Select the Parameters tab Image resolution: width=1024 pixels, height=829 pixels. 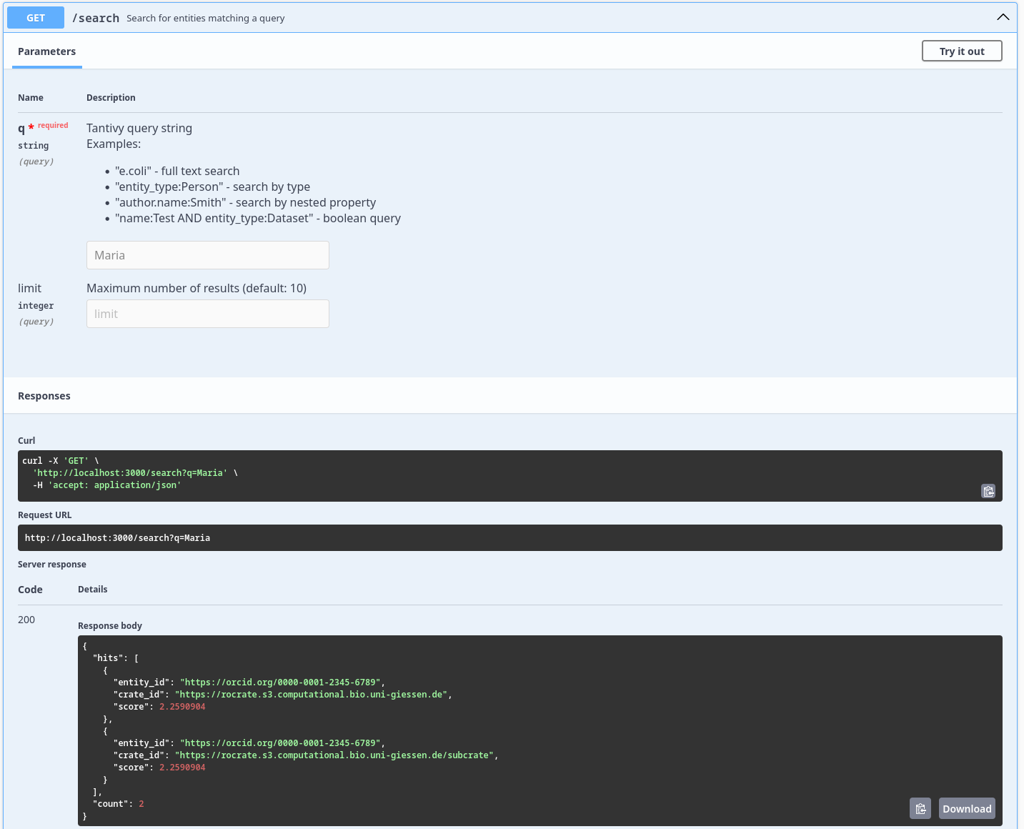point(47,51)
